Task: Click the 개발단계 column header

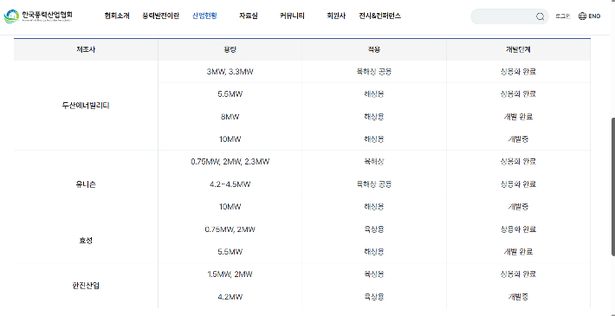Action: pos(518,50)
